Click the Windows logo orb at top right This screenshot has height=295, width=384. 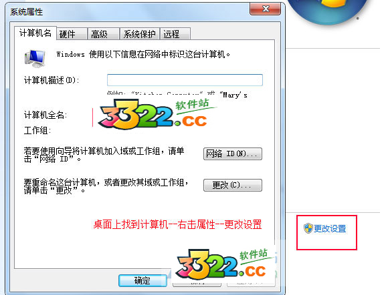[x=328, y=11]
